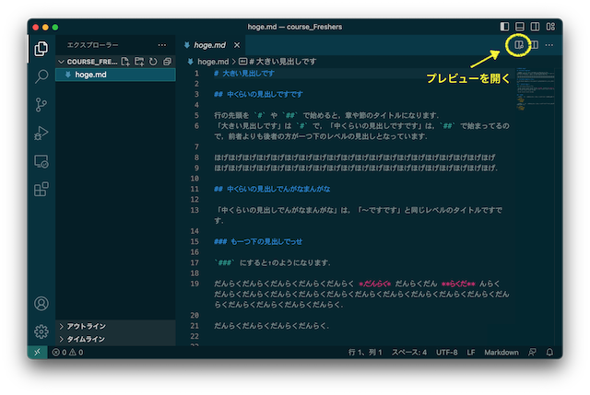Screen dimensions: 590x395
Task: Open the Run and Debug view
Action: click(x=41, y=133)
